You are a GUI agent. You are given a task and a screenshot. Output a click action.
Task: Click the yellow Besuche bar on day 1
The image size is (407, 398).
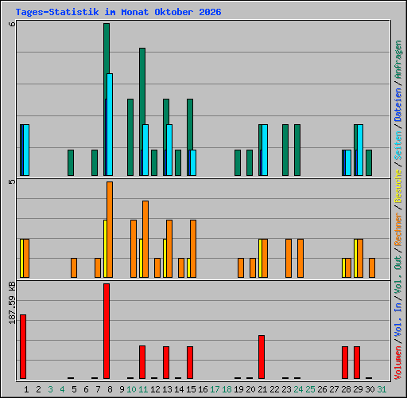(21, 258)
